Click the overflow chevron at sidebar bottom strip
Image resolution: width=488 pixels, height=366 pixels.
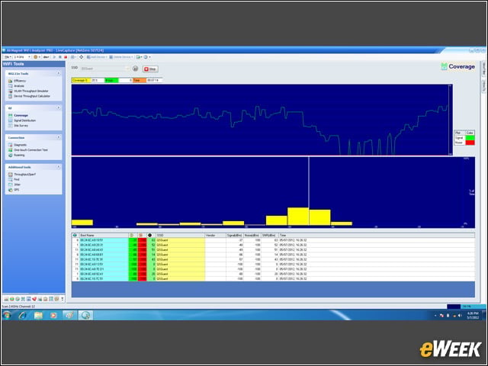coord(63,299)
